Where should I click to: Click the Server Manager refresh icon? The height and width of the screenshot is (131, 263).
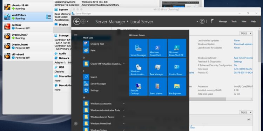coord(202,21)
